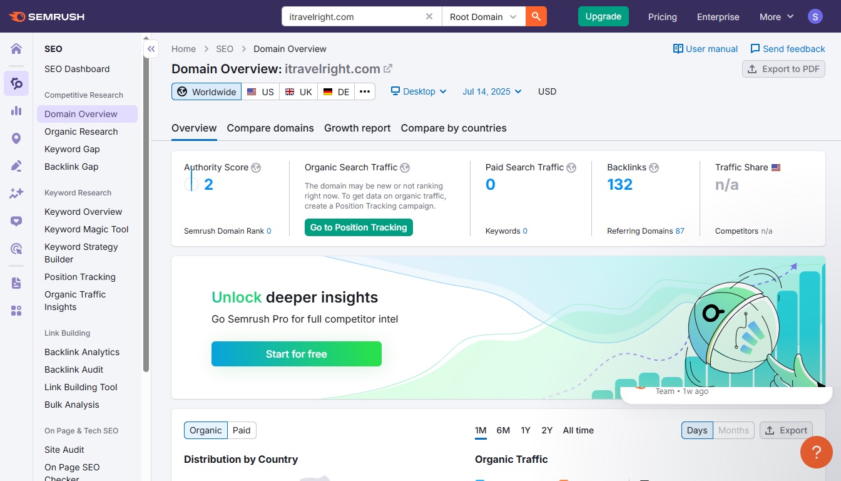
Task: Click the orange search magnifier button
Action: [x=536, y=17]
